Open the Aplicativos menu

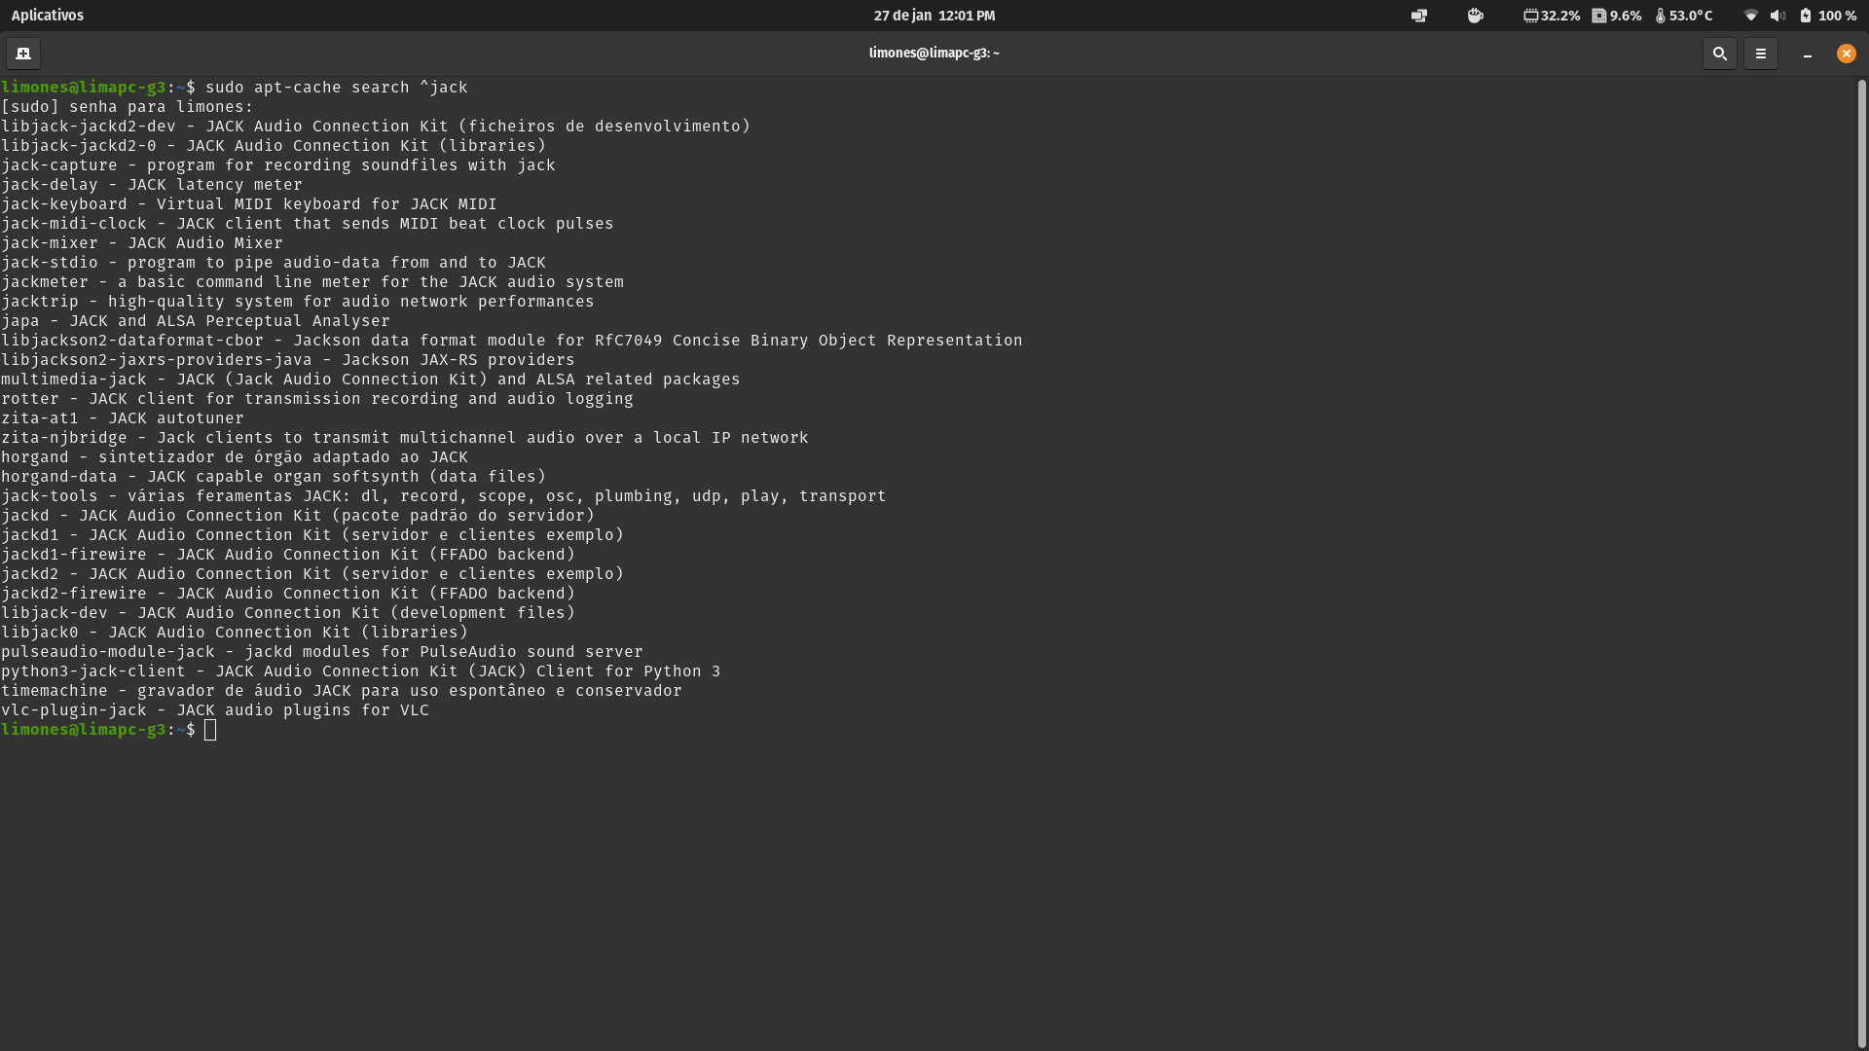(x=48, y=16)
